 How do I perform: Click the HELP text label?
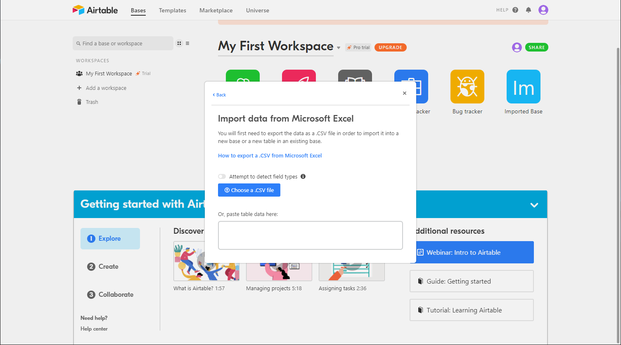tap(502, 10)
